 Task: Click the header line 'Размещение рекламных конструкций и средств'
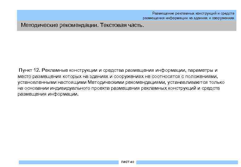[193, 13]
